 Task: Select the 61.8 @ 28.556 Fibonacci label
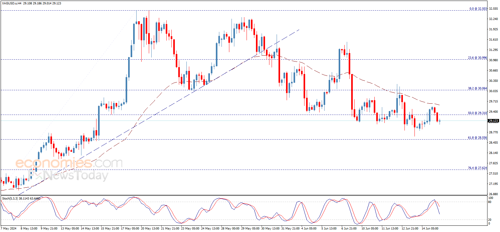(477, 138)
